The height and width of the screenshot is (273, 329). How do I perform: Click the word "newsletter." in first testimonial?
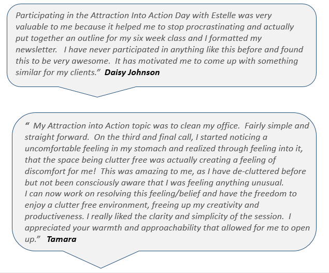click(36, 50)
